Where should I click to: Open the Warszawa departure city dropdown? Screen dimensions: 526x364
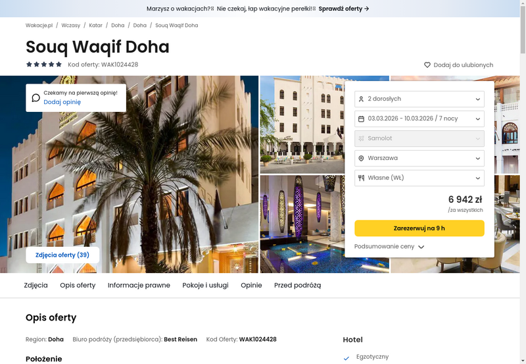[419, 158]
